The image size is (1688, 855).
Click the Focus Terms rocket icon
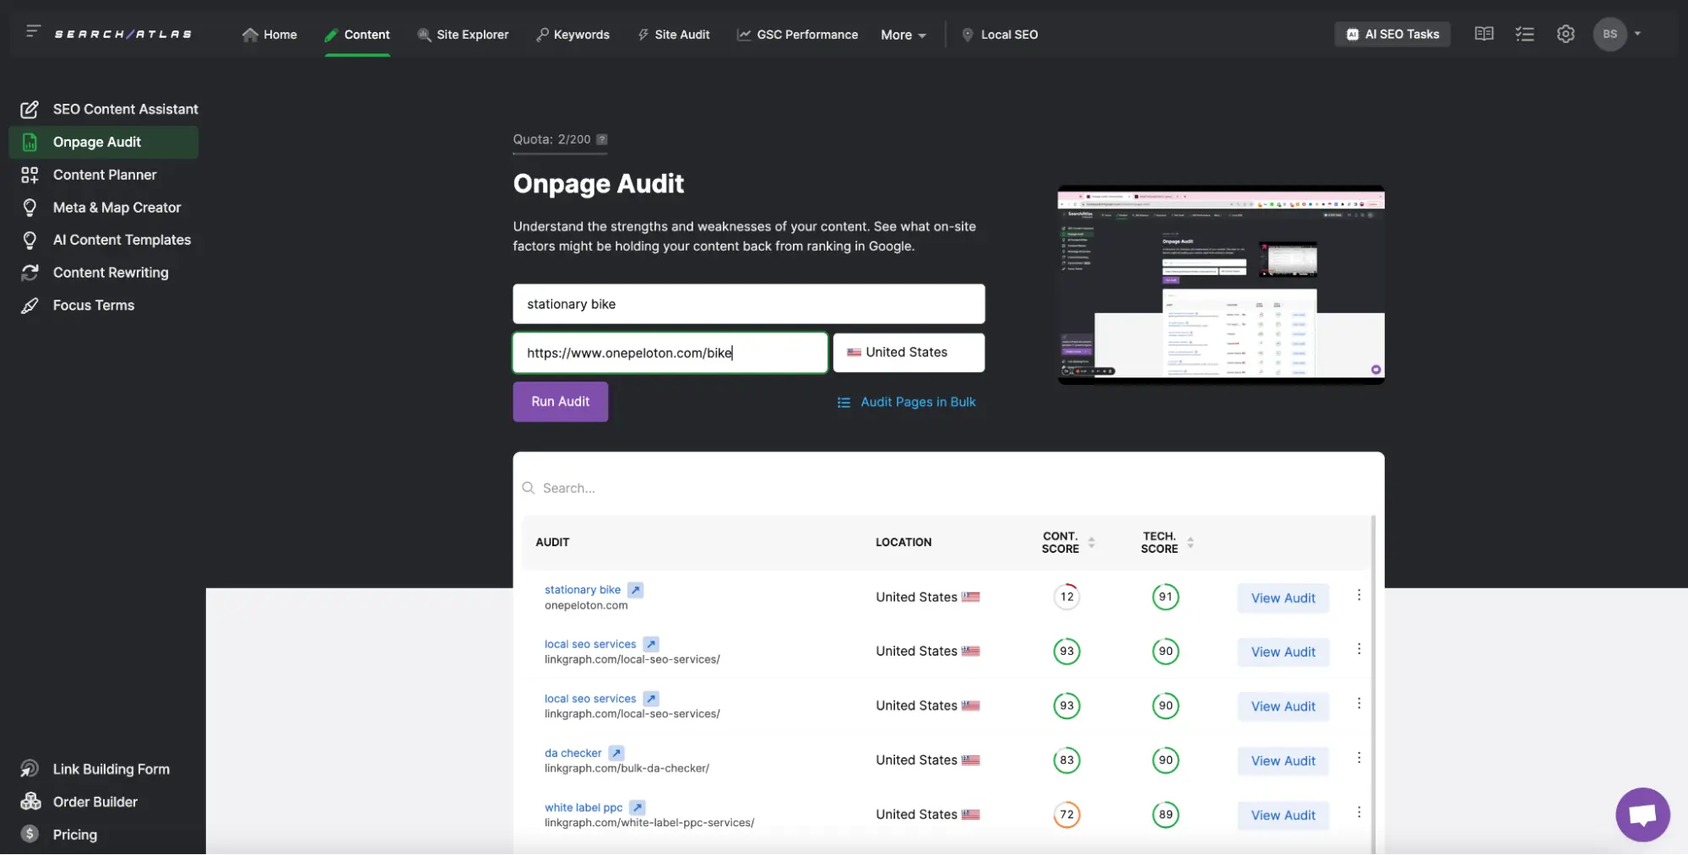(x=30, y=306)
